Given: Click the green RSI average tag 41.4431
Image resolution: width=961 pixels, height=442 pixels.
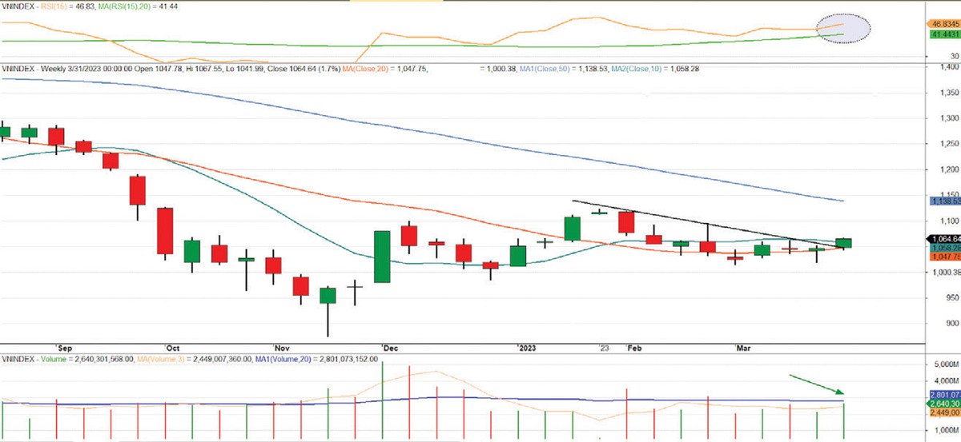Looking at the screenshot, I should coord(942,36).
